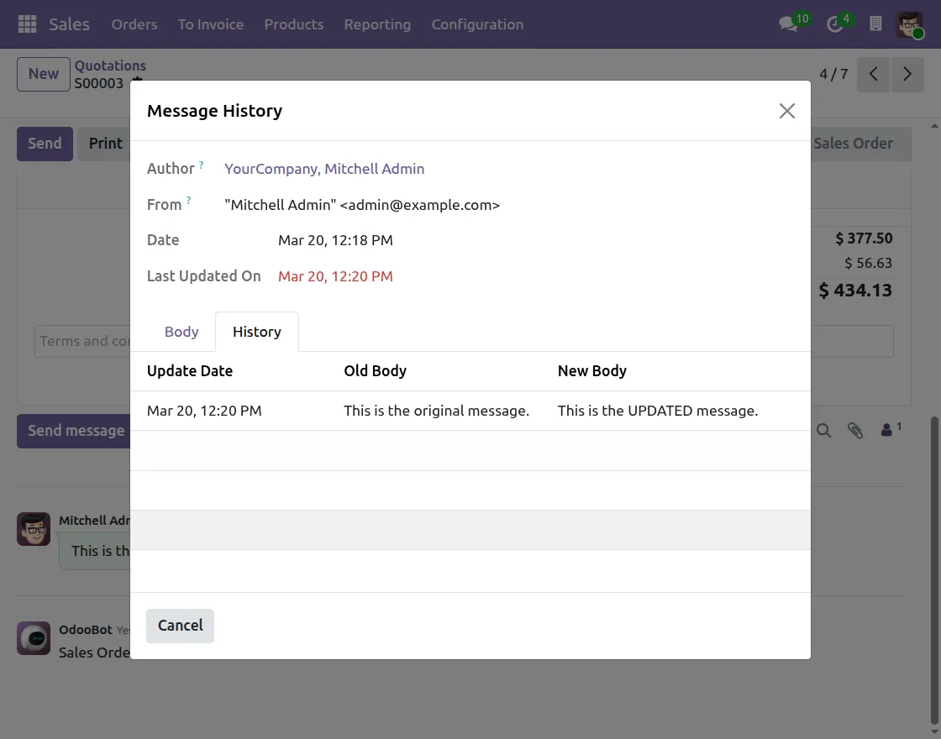Click the chatter search magnifier icon
Image resolution: width=941 pixels, height=739 pixels.
(824, 431)
